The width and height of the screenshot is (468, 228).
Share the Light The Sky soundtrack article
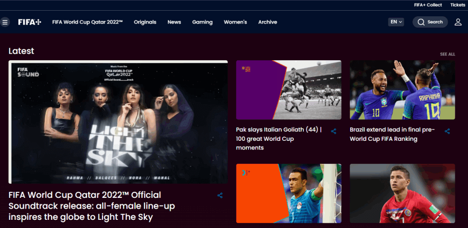point(220,195)
